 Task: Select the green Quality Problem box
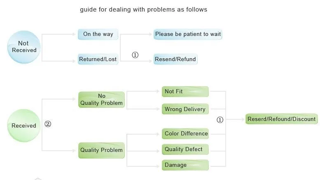[x=101, y=150]
